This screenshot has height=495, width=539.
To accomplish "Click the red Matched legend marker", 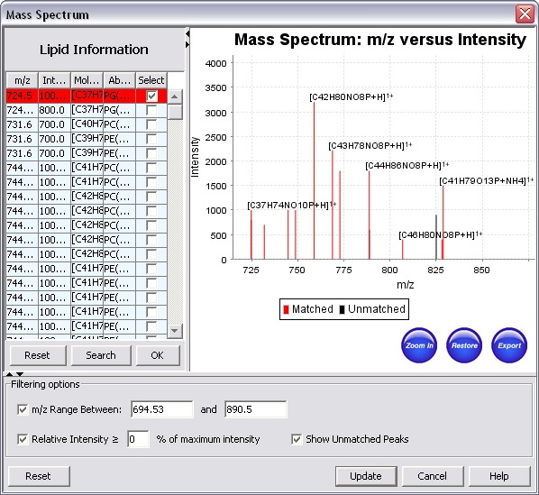I will tap(286, 309).
